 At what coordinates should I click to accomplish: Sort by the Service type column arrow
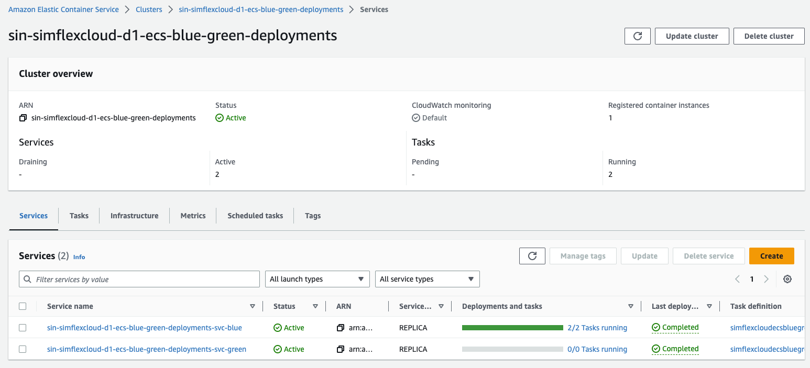441,307
